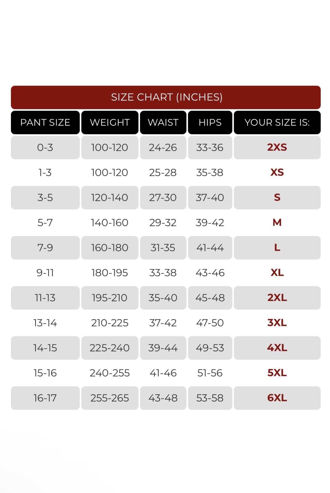Image resolution: width=330 pixels, height=493 pixels.
Task: Select the 6XL size cell
Action: click(277, 398)
